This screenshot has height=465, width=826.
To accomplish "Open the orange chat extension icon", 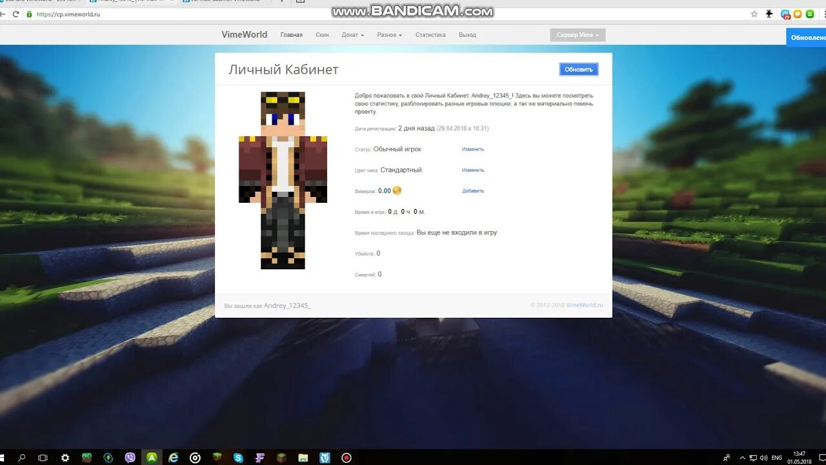I will pyautogui.click(x=798, y=14).
